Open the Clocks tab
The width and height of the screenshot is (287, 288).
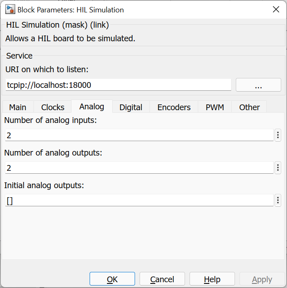[52, 107]
